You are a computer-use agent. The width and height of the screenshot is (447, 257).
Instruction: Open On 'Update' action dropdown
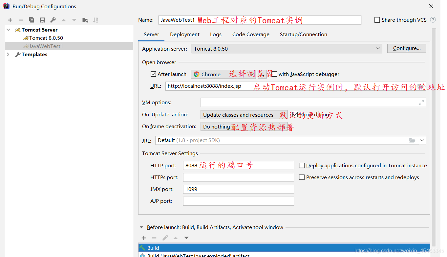tap(244, 115)
